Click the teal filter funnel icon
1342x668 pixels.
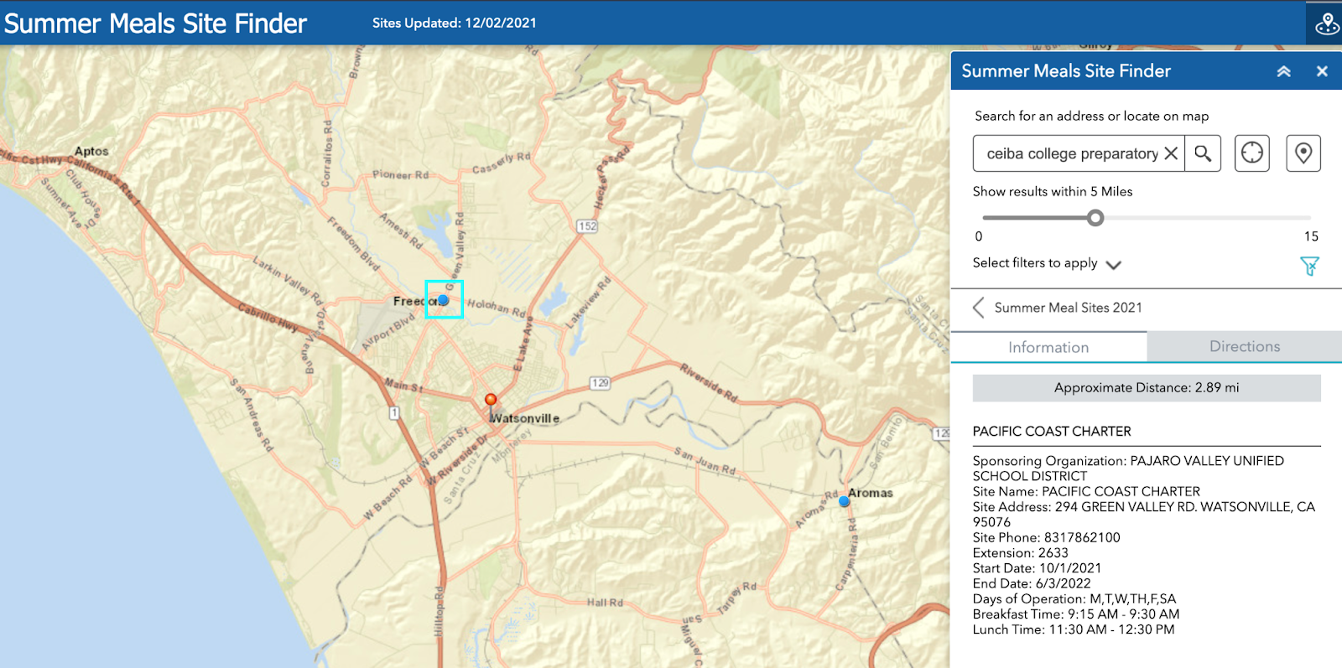pyautogui.click(x=1309, y=266)
